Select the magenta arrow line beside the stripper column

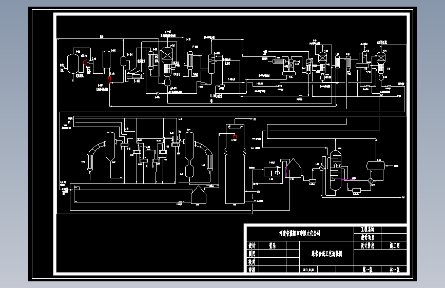pos(348,179)
